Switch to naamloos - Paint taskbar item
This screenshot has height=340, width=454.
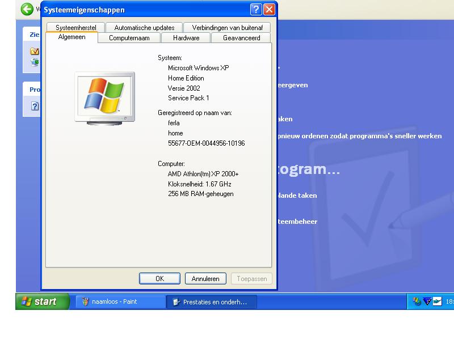pos(120,301)
